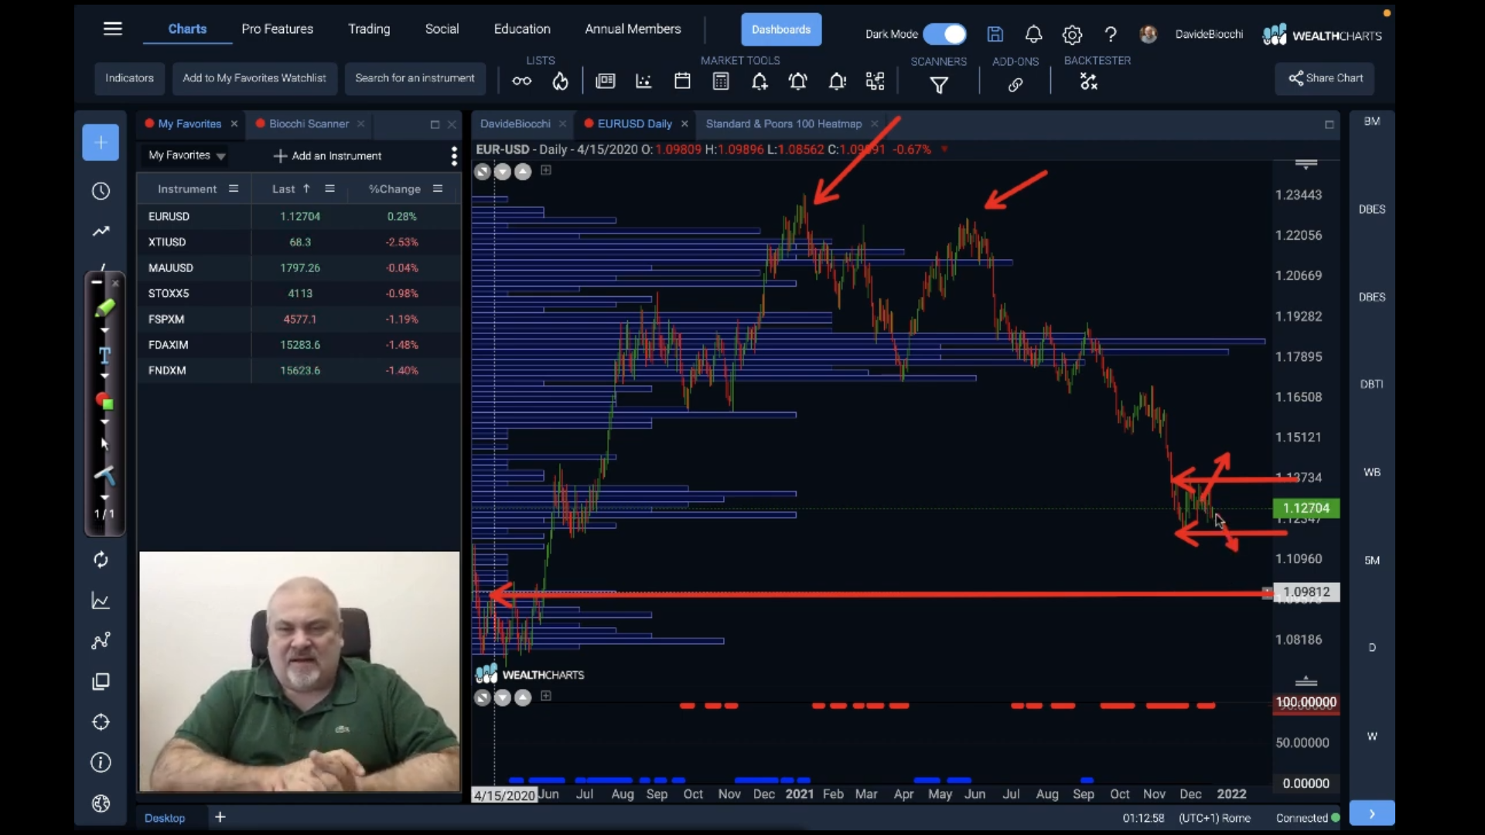The height and width of the screenshot is (835, 1485).
Task: Select the EURUSD watchlist row
Action: coord(299,216)
